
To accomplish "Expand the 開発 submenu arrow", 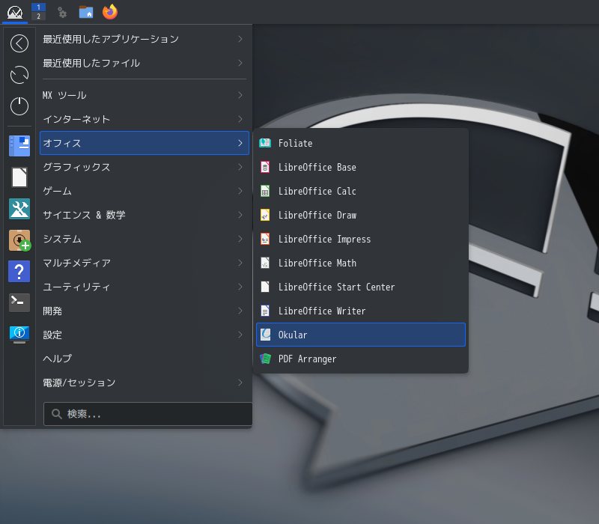I will (240, 311).
